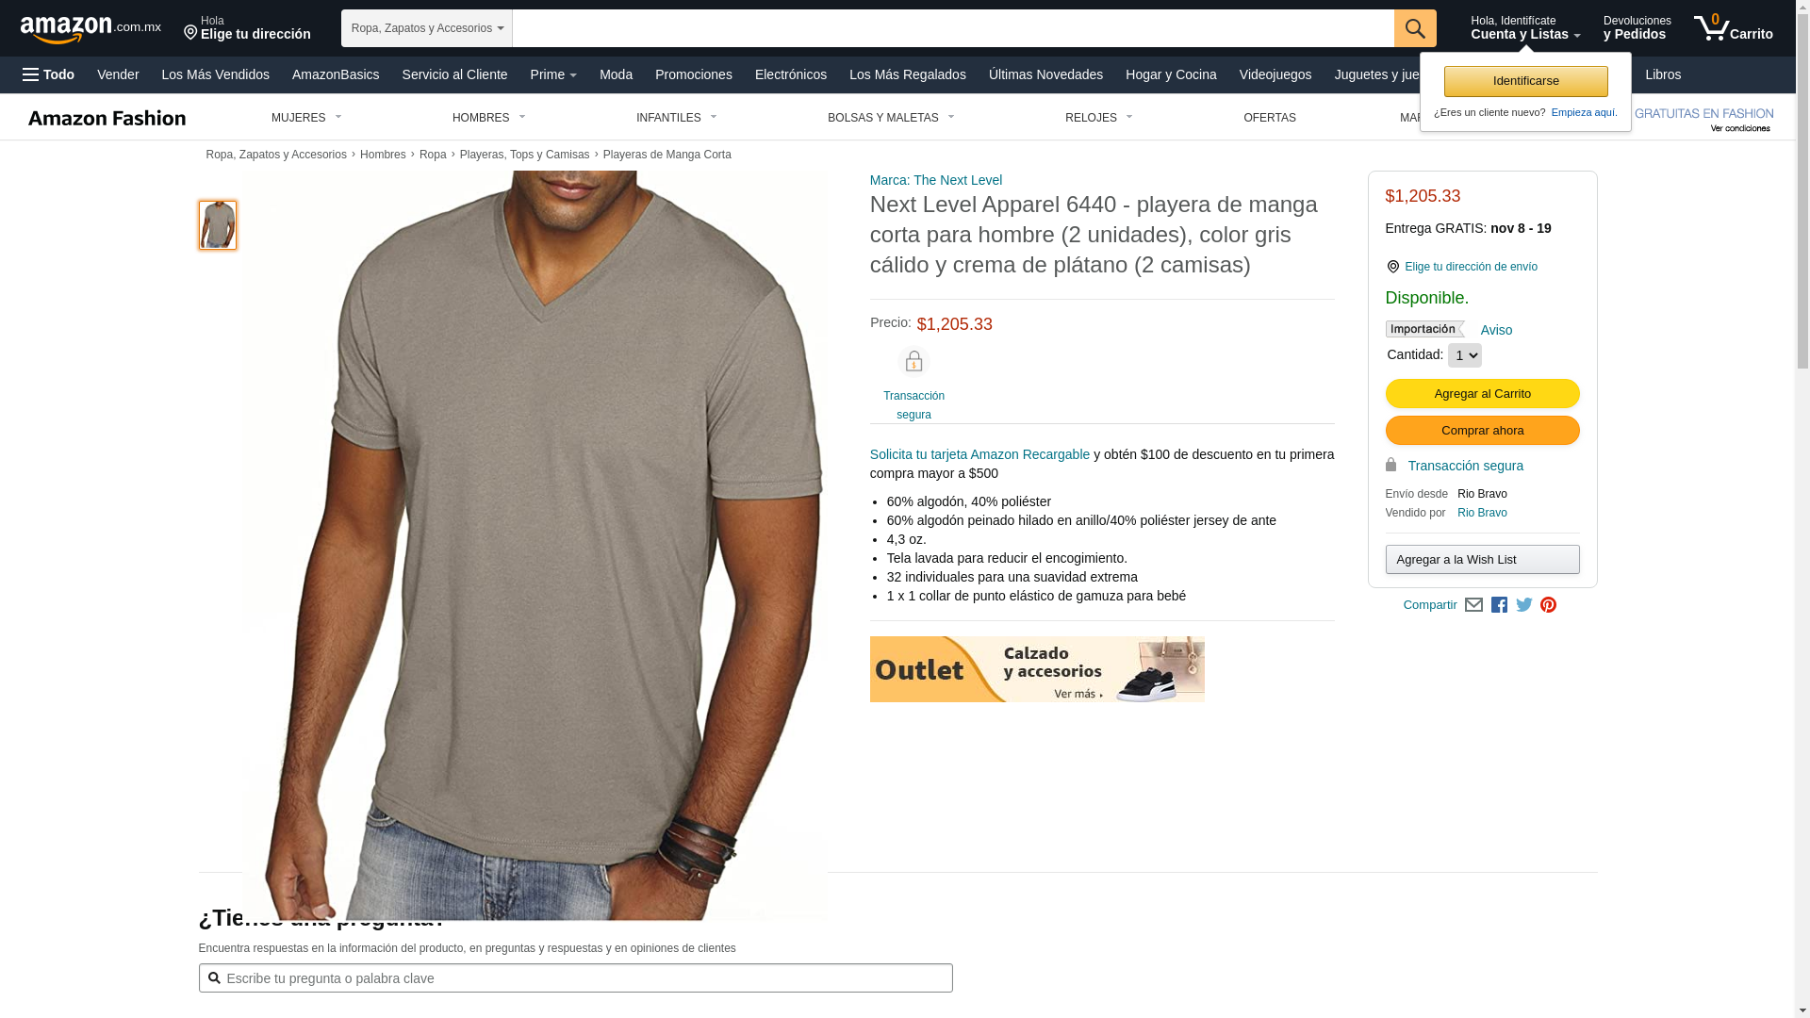Share product on Facebook icon
The width and height of the screenshot is (1810, 1018).
pos(1499,605)
